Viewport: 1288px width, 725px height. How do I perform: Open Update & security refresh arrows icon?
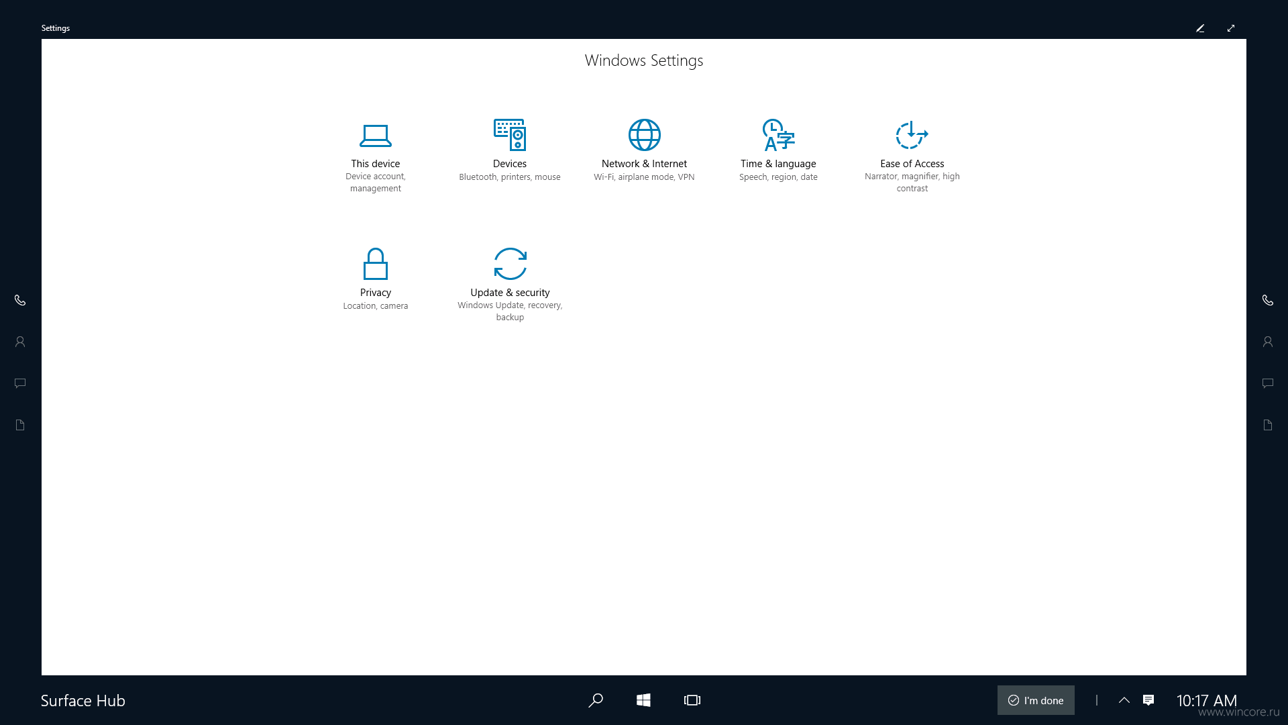510,264
